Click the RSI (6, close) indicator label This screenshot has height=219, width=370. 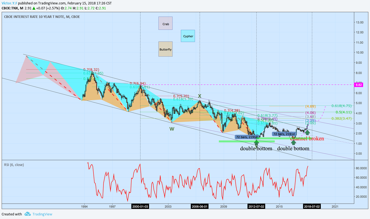pos(14,165)
